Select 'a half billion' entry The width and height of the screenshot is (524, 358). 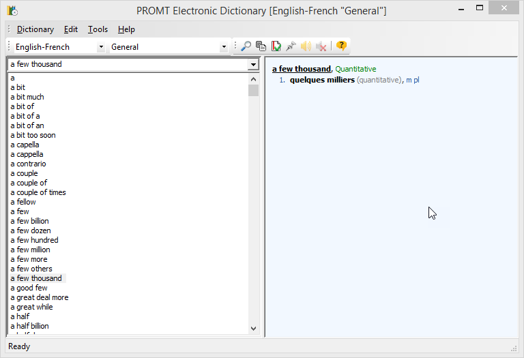(x=29, y=326)
